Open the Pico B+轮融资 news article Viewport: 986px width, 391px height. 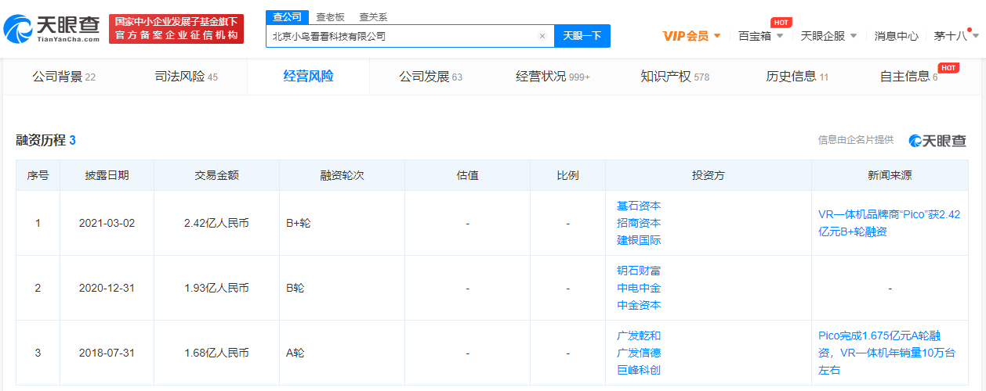click(889, 223)
